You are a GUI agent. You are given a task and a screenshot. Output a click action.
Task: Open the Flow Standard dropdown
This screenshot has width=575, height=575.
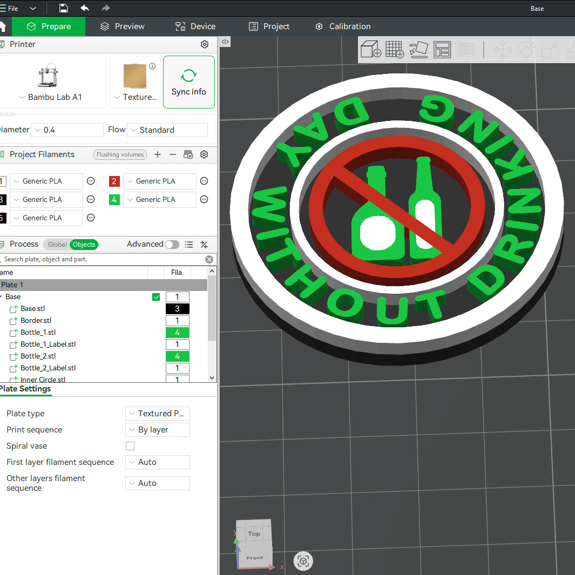167,130
